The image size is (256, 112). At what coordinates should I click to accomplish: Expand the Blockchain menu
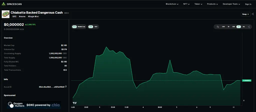point(172,4)
